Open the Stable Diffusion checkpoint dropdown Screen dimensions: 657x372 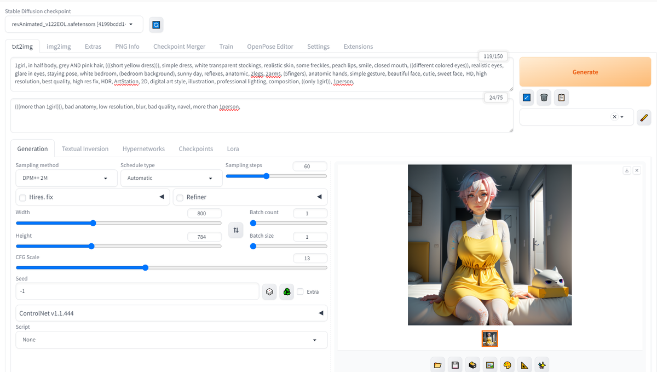tap(74, 24)
